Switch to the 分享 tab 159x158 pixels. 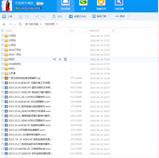(83, 6)
